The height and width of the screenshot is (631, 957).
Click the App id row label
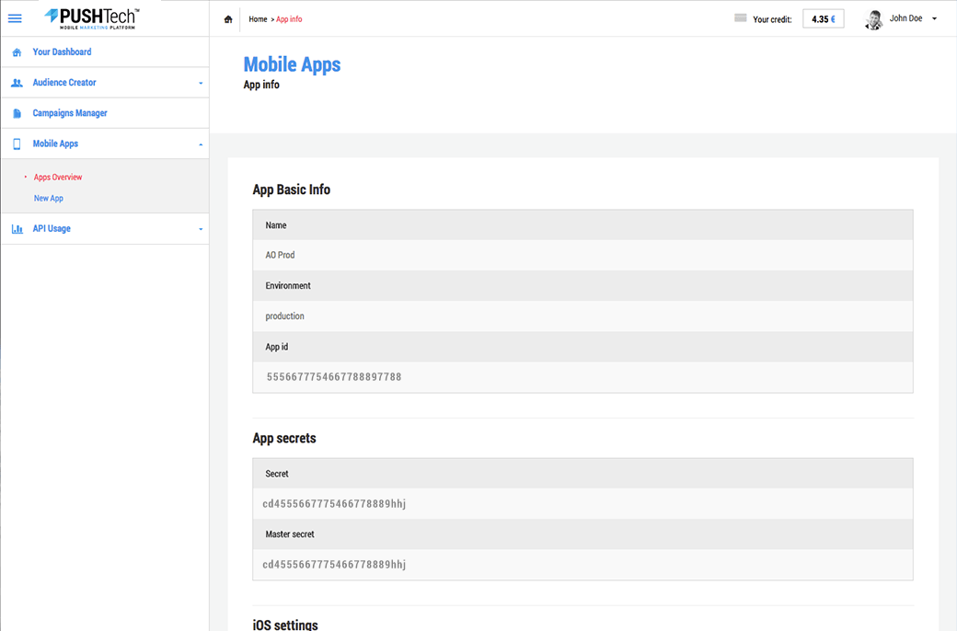click(x=276, y=347)
